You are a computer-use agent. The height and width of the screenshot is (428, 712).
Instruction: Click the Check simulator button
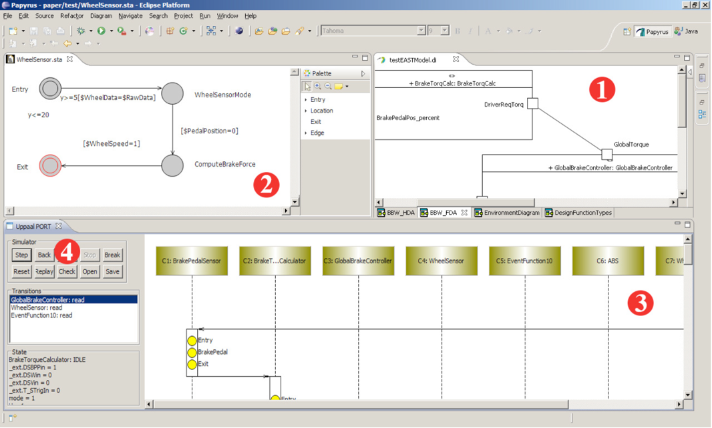click(67, 271)
